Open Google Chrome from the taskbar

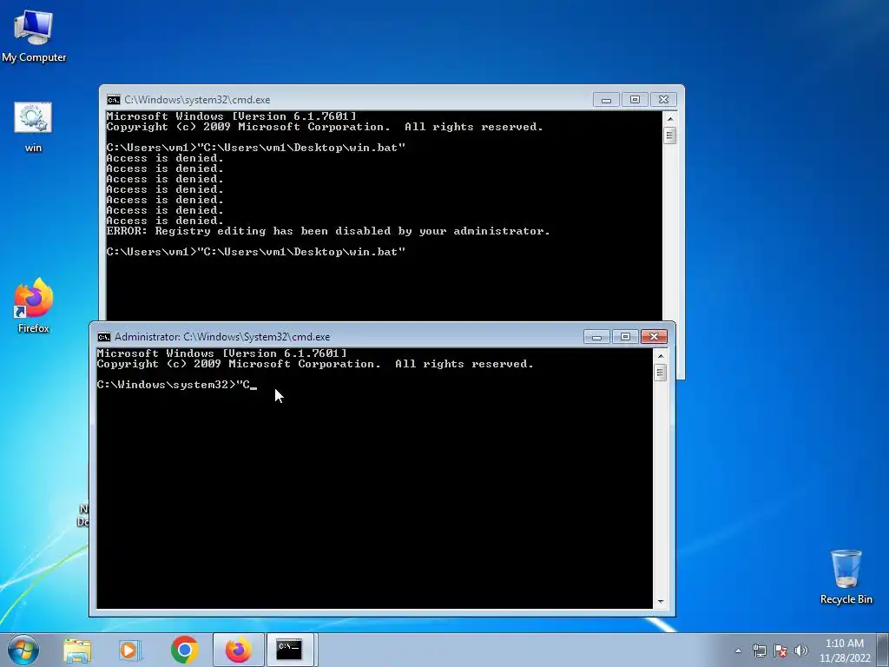tap(184, 650)
